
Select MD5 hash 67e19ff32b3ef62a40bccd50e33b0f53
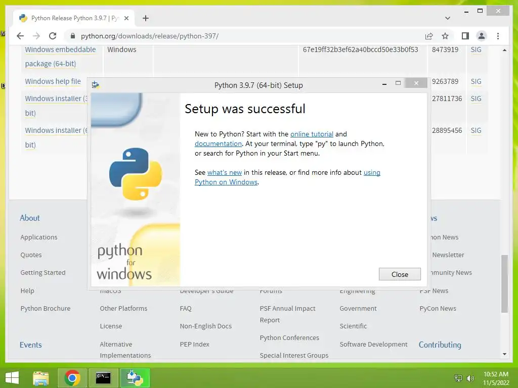[x=360, y=50]
